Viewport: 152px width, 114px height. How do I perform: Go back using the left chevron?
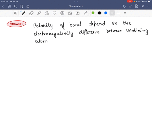3,6
